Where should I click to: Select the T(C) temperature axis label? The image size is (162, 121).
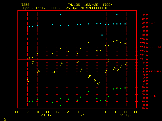(x=152, y=23)
